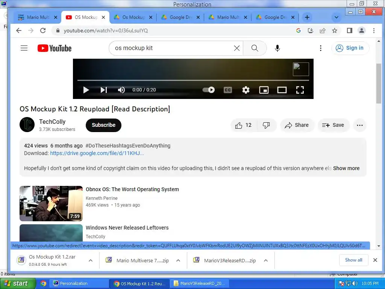Open more actions ellipsis beside Save
The image size is (385, 289).
360,125
